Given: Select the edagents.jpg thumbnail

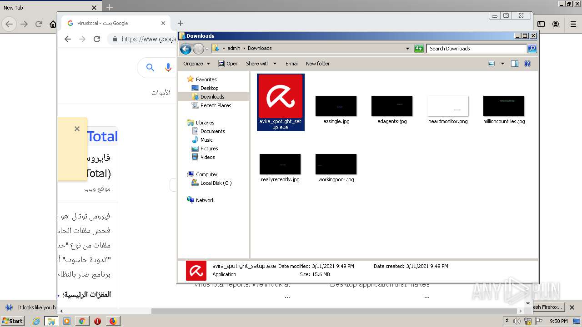Looking at the screenshot, I should tap(392, 106).
